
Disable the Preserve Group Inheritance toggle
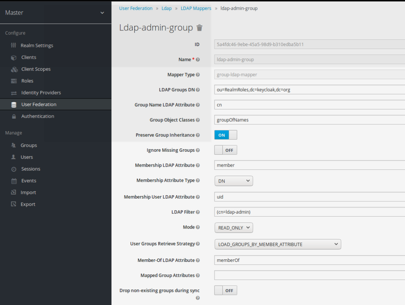[x=225, y=135]
